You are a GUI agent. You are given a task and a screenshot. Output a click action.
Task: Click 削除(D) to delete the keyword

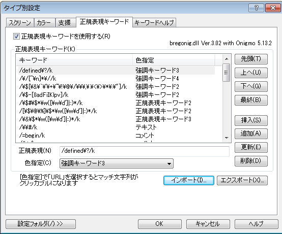coord(251,161)
